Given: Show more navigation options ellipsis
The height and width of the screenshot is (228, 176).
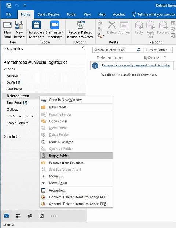Looking at the screenshot, I should pos(54,216).
